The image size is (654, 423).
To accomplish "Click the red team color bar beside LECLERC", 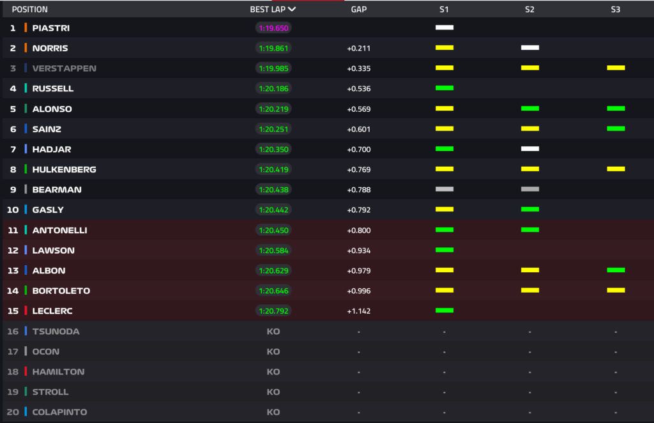I will point(26,311).
